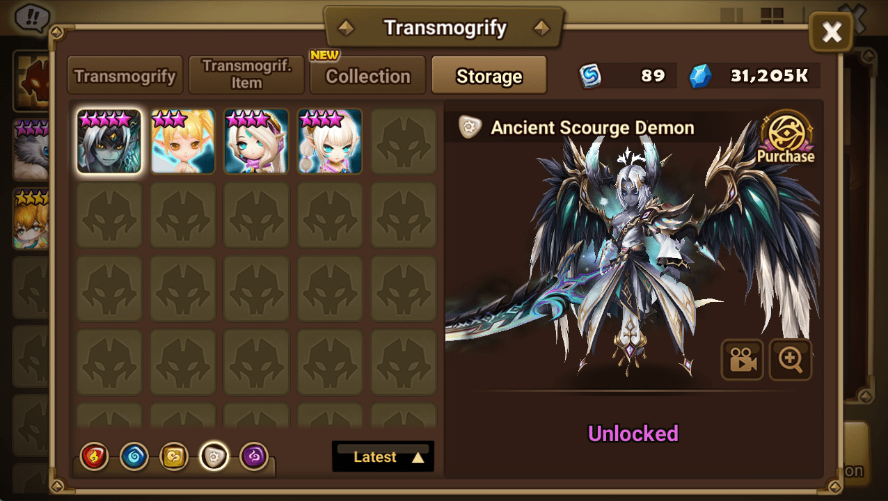Click the left arrow beside Transmogrify title
This screenshot has height=501, width=888.
tap(346, 29)
